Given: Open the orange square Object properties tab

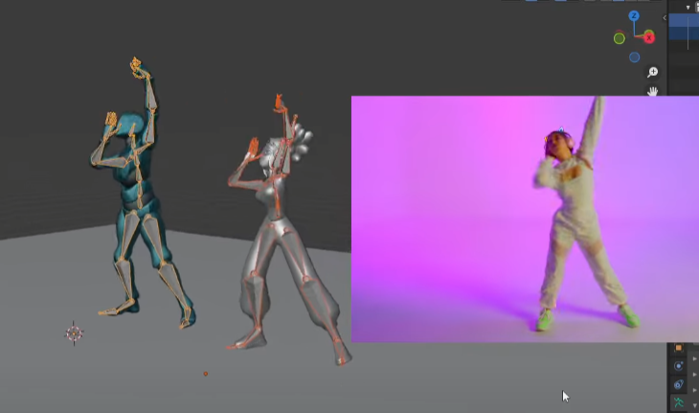Looking at the screenshot, I should (x=679, y=348).
